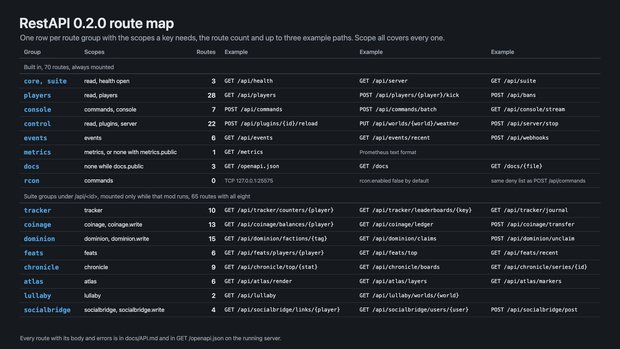Open the control group link

[37, 124]
